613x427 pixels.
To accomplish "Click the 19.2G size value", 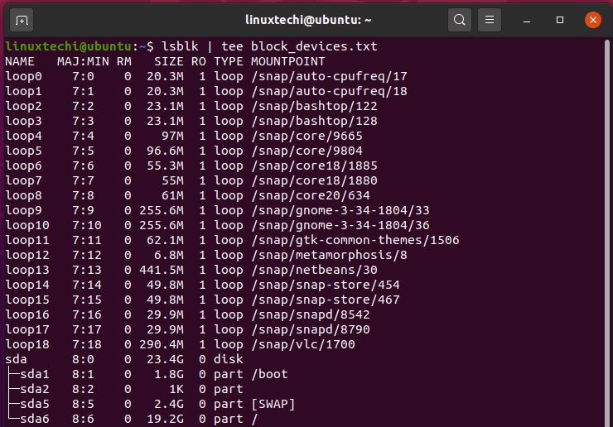I will pos(165,419).
